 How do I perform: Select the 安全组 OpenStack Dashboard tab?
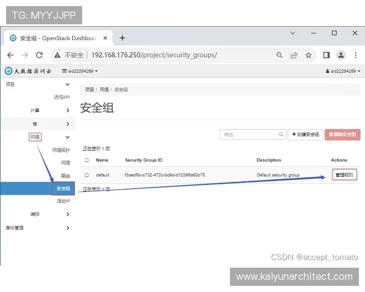(58, 38)
